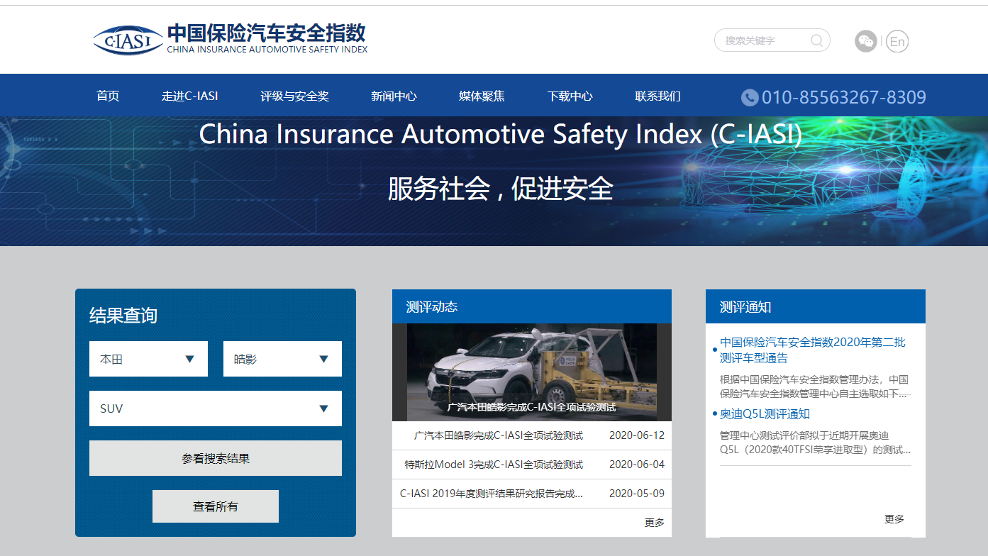
Task: Click the phone number 010-85563267-8309
Action: coord(844,97)
